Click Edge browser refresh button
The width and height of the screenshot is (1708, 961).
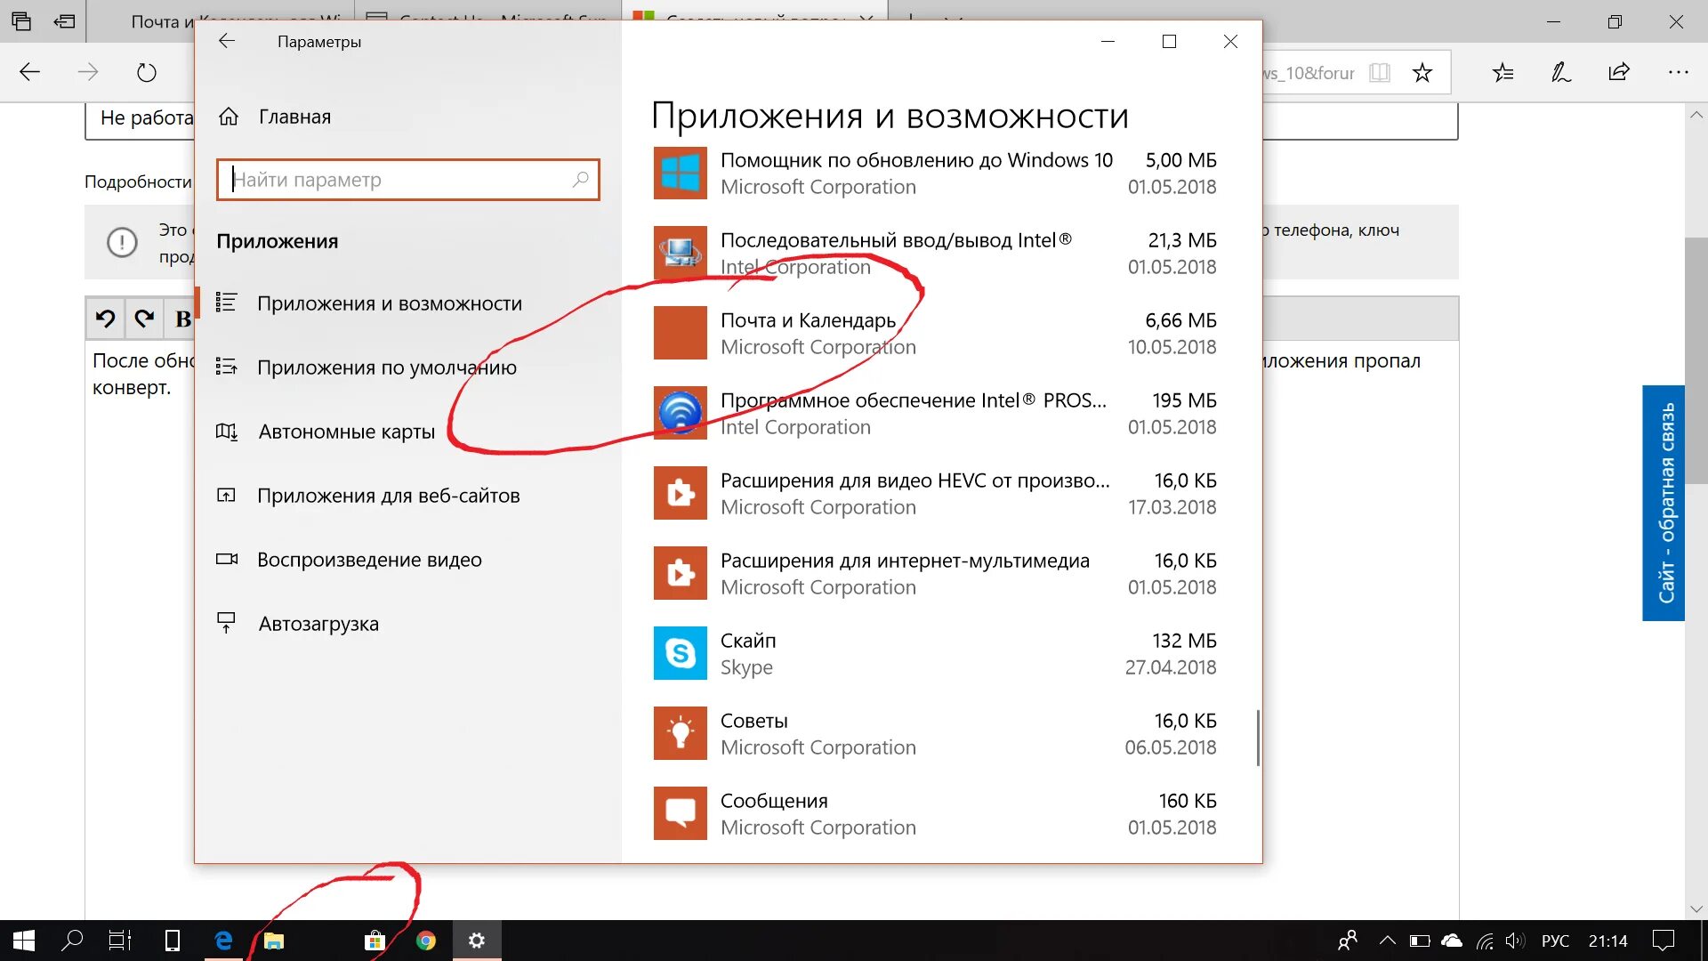click(147, 72)
